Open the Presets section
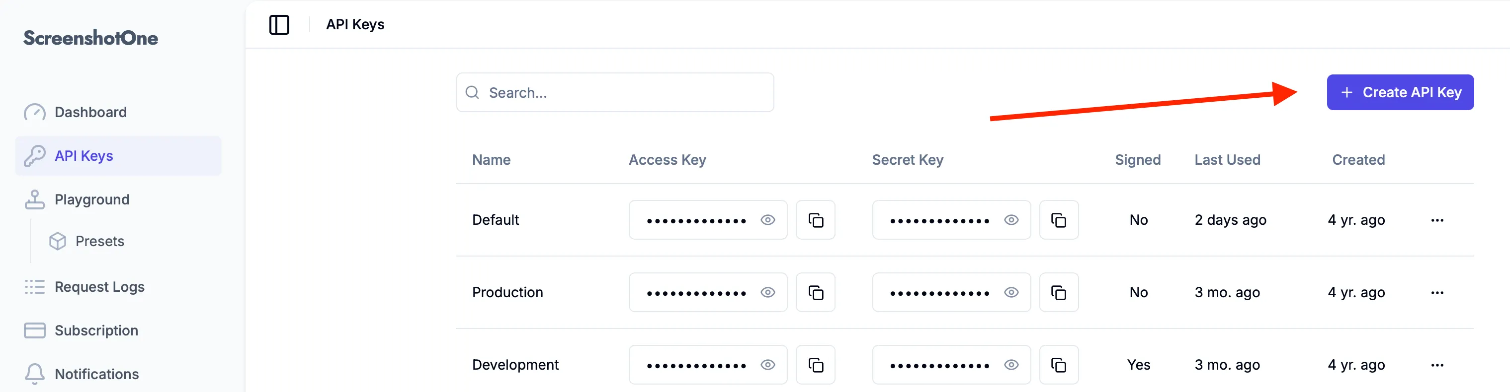This screenshot has height=392, width=1510. (x=99, y=241)
